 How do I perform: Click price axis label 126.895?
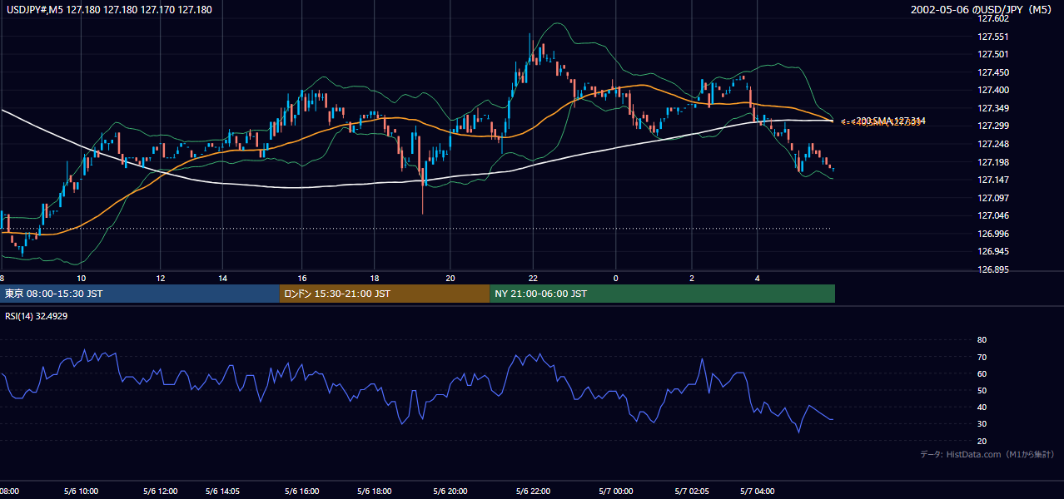pyautogui.click(x=994, y=269)
